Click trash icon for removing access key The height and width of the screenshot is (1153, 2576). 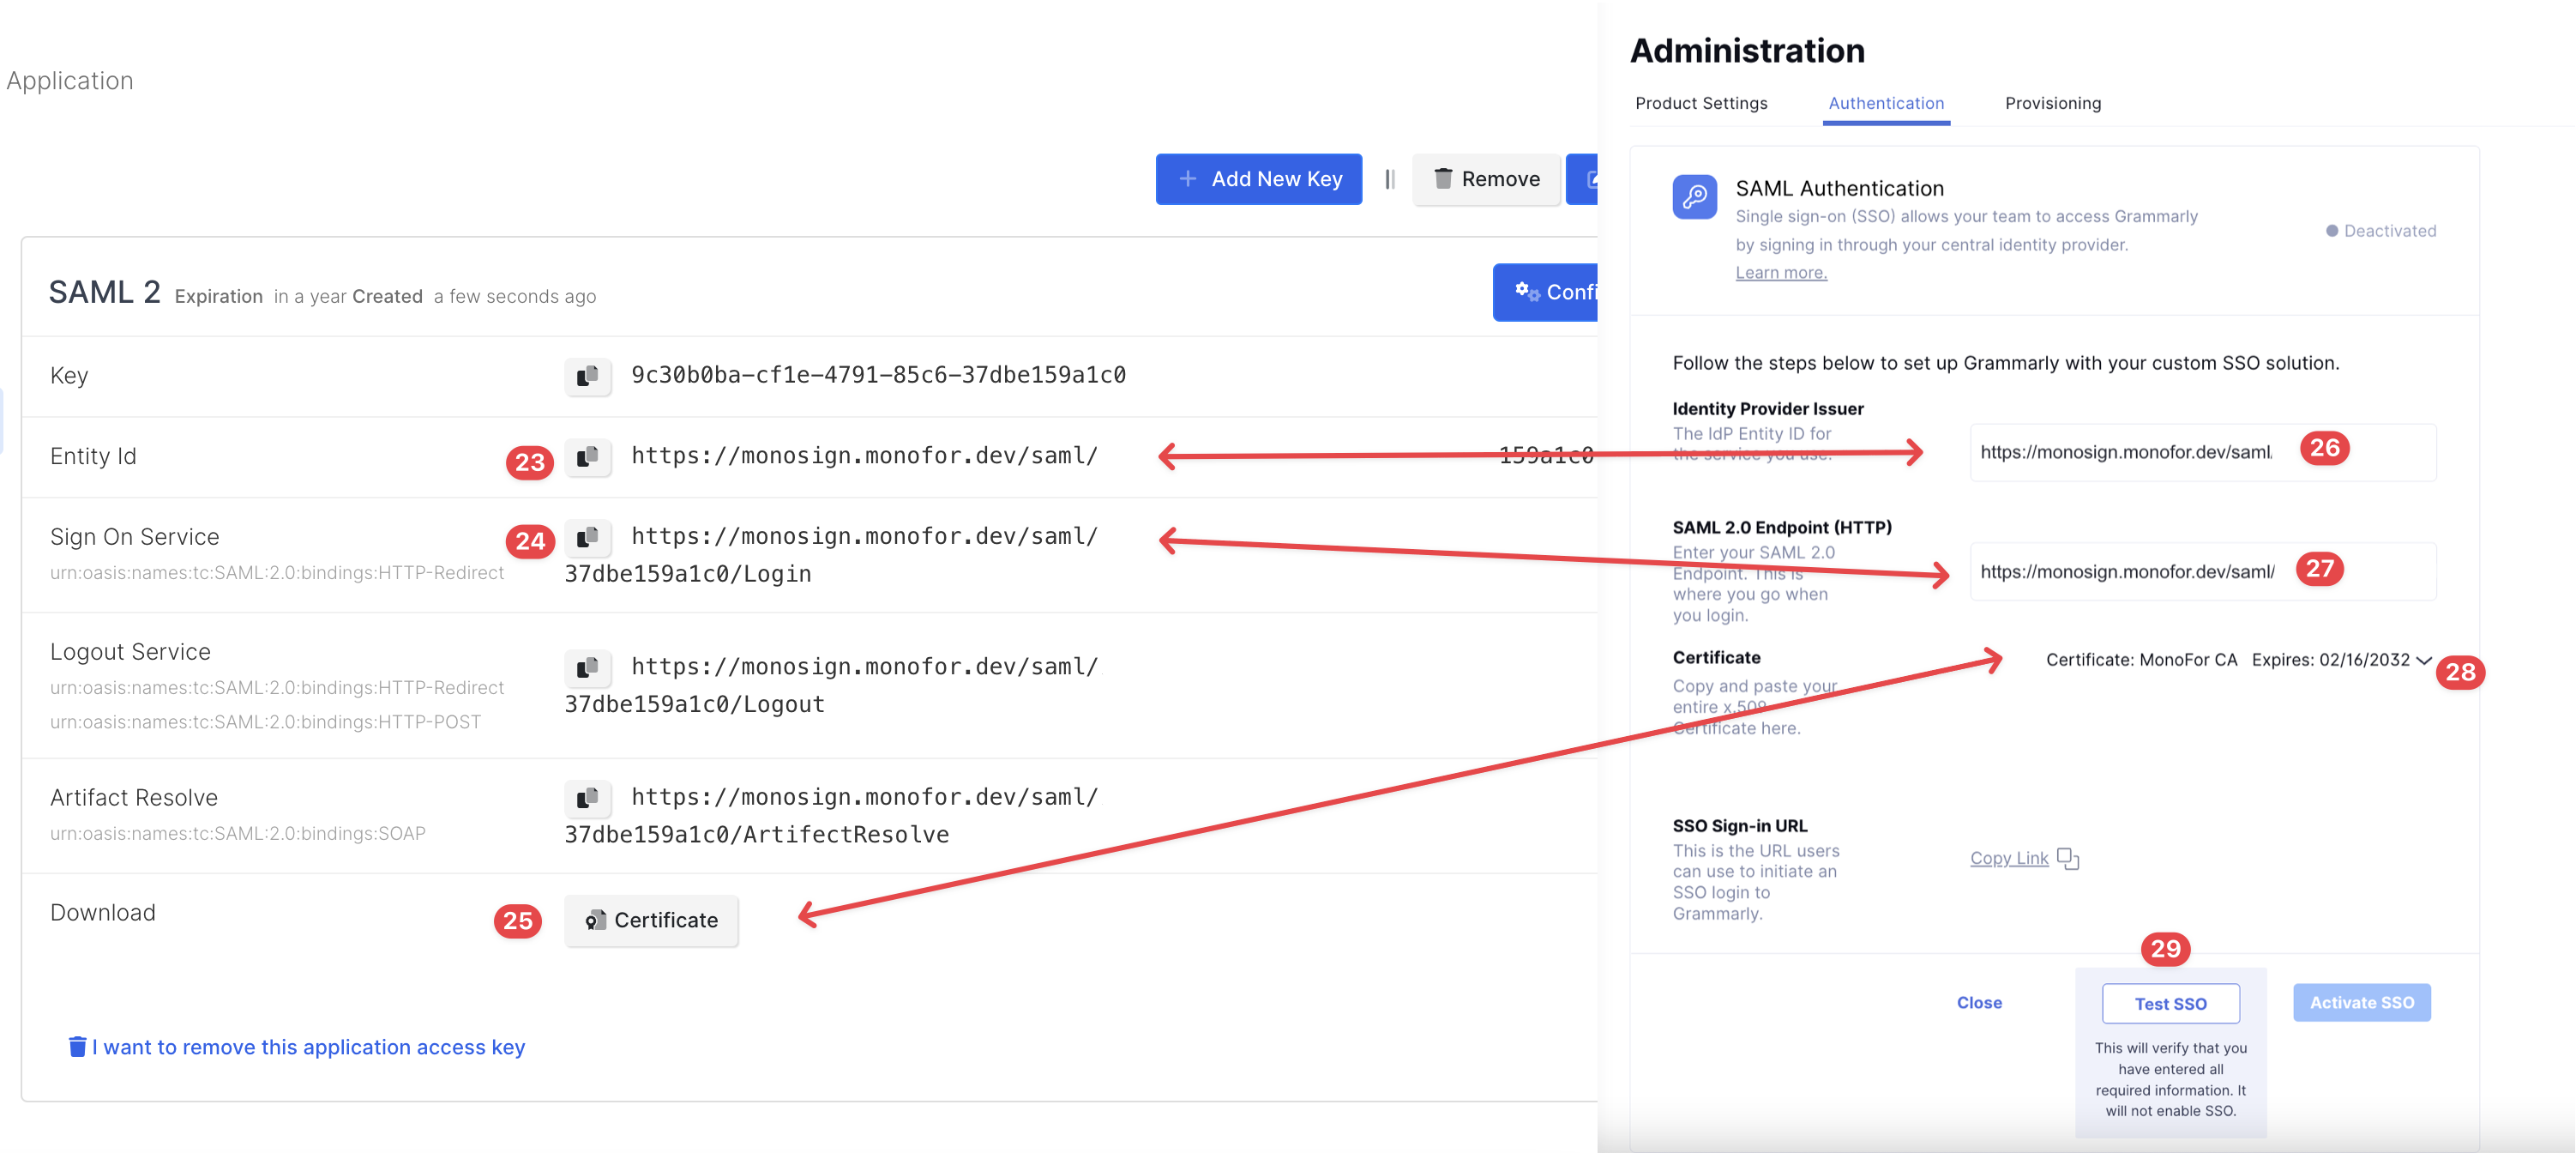tap(77, 1047)
